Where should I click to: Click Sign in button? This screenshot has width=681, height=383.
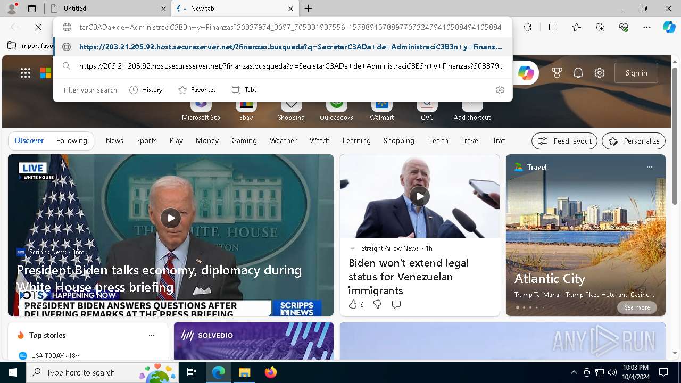click(636, 73)
